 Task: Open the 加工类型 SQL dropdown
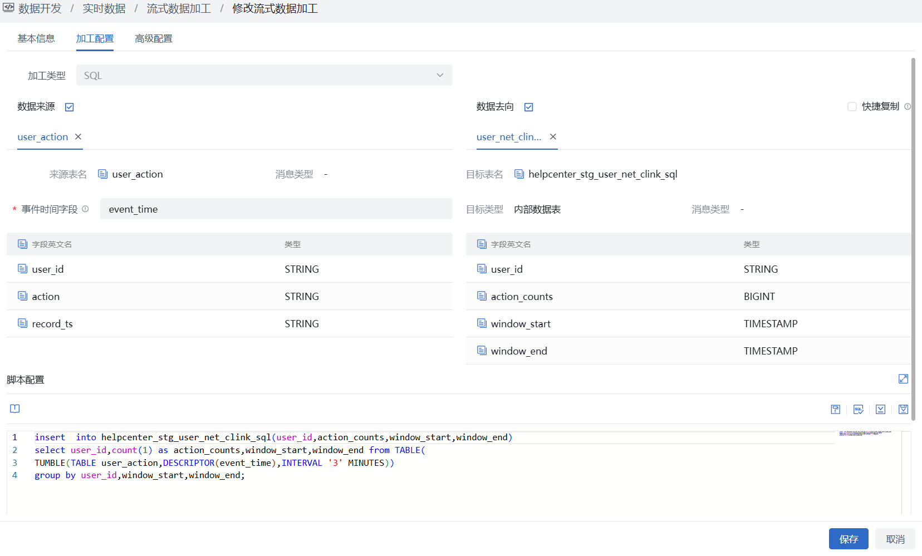pyautogui.click(x=264, y=75)
